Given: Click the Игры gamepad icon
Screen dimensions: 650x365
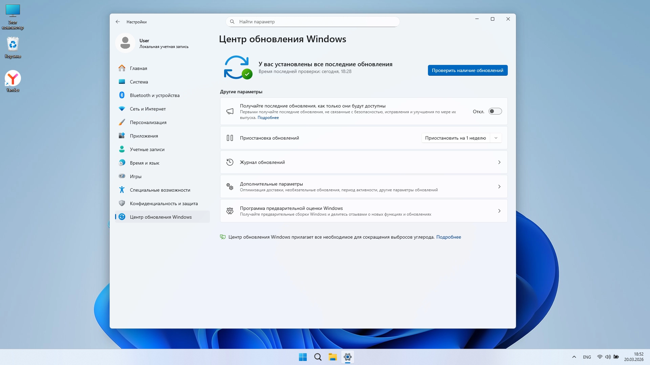Looking at the screenshot, I should [x=122, y=176].
